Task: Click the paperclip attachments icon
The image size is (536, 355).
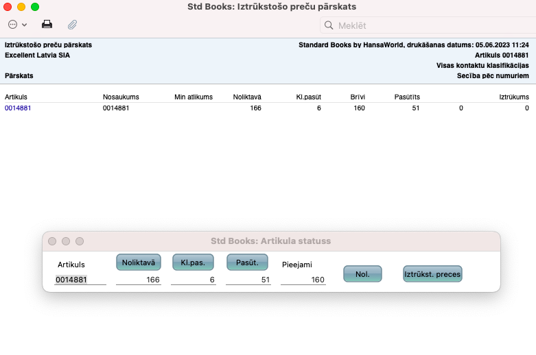Action: pyautogui.click(x=72, y=25)
